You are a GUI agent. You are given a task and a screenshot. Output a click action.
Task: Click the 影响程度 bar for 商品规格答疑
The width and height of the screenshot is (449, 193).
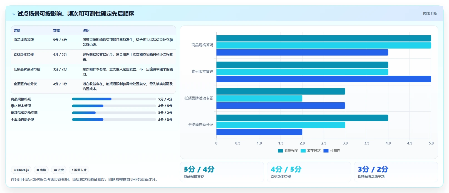(324, 38)
